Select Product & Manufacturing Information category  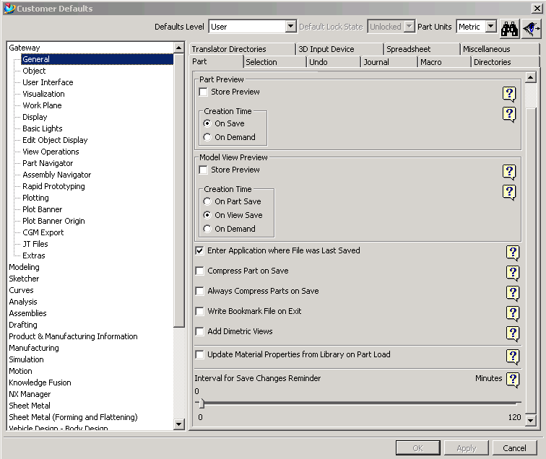[x=73, y=336]
